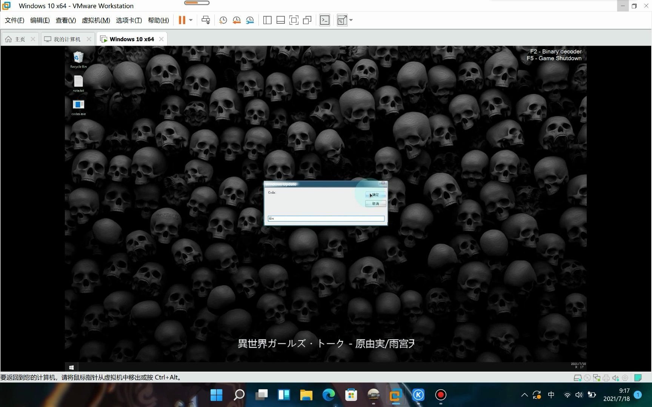
Task: Toggle the library sidebar visibility
Action: click(267, 20)
